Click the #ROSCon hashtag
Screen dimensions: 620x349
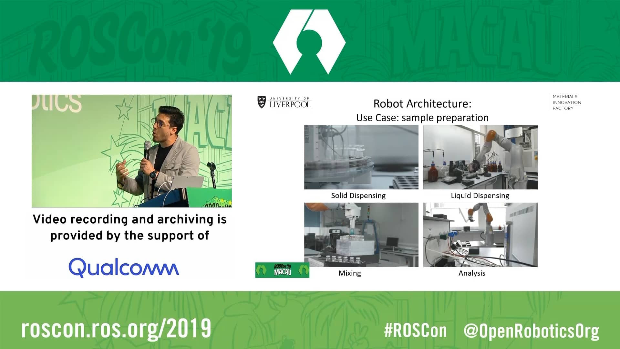click(x=416, y=331)
